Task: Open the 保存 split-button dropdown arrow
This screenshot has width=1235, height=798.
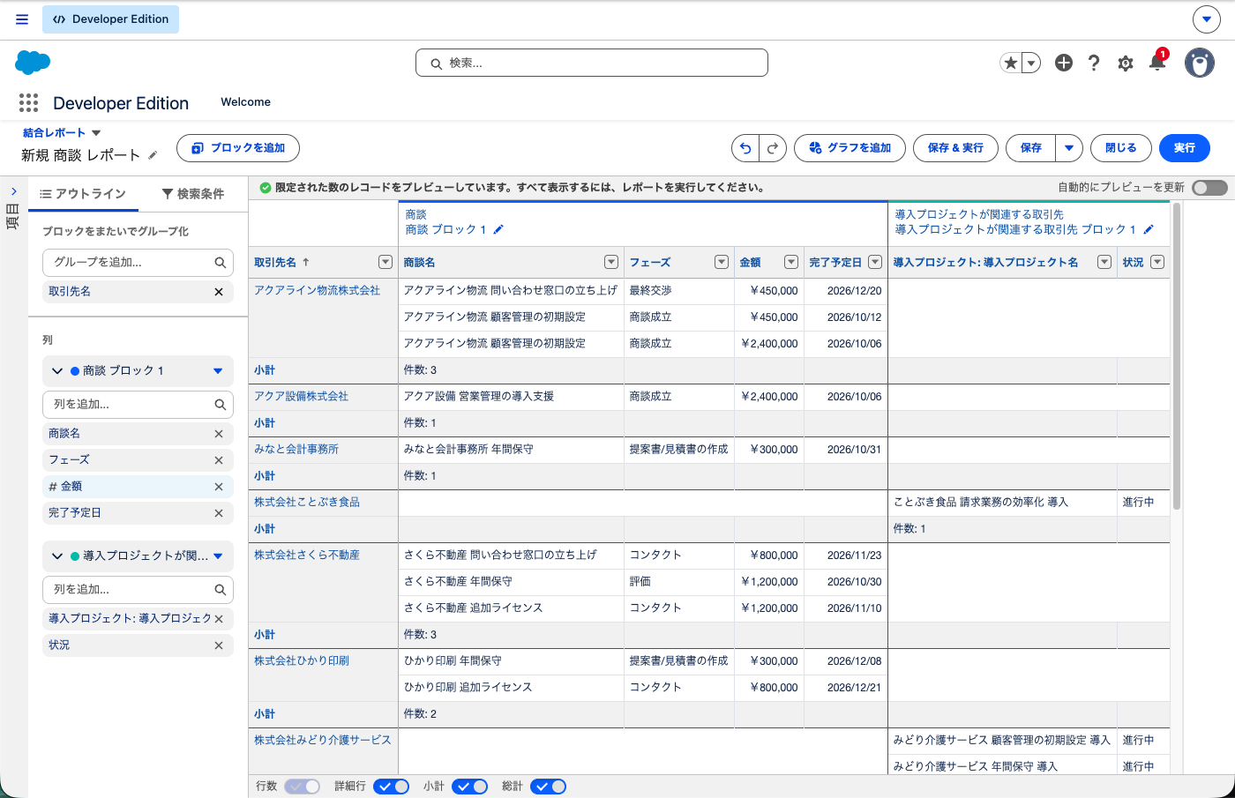Action: pos(1069,148)
